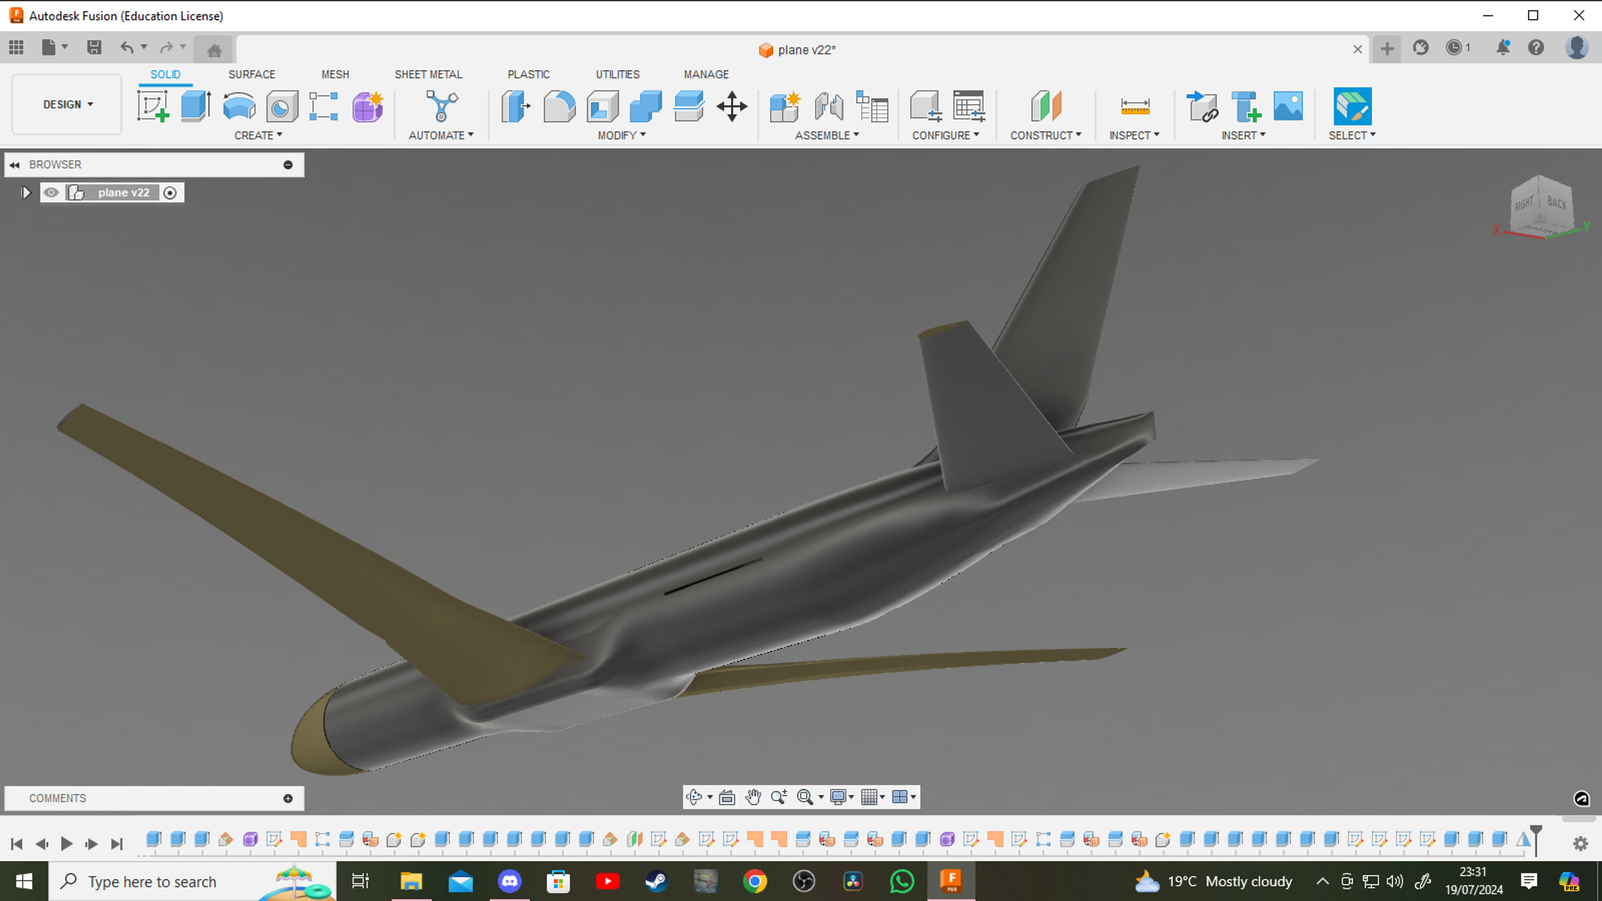This screenshot has height=901, width=1602.
Task: Play the timeline animation
Action: pyautogui.click(x=67, y=844)
